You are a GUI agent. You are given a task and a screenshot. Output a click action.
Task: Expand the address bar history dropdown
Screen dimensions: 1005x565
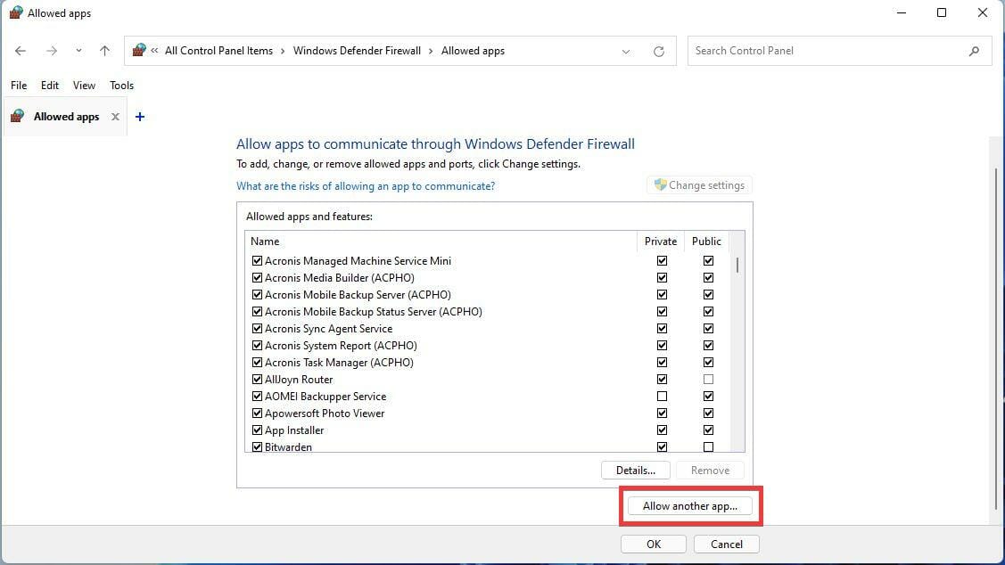(626, 52)
